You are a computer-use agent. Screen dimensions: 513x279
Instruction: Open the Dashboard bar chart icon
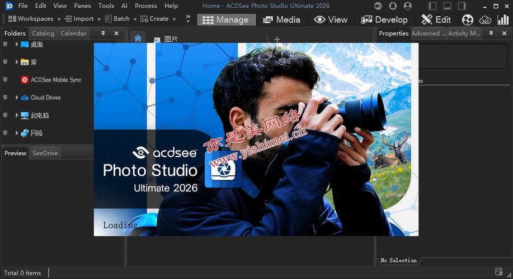point(503,20)
